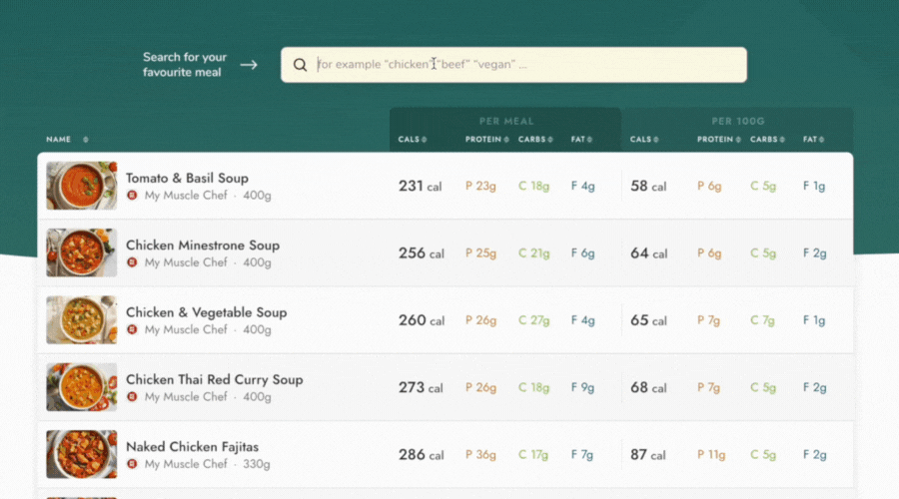
Task: Open the Naked Chicken Fajitas thumbnail
Action: point(82,454)
